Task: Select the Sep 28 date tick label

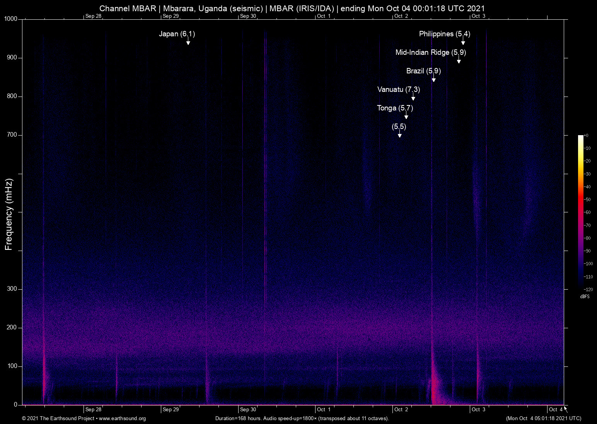Action: [93, 409]
